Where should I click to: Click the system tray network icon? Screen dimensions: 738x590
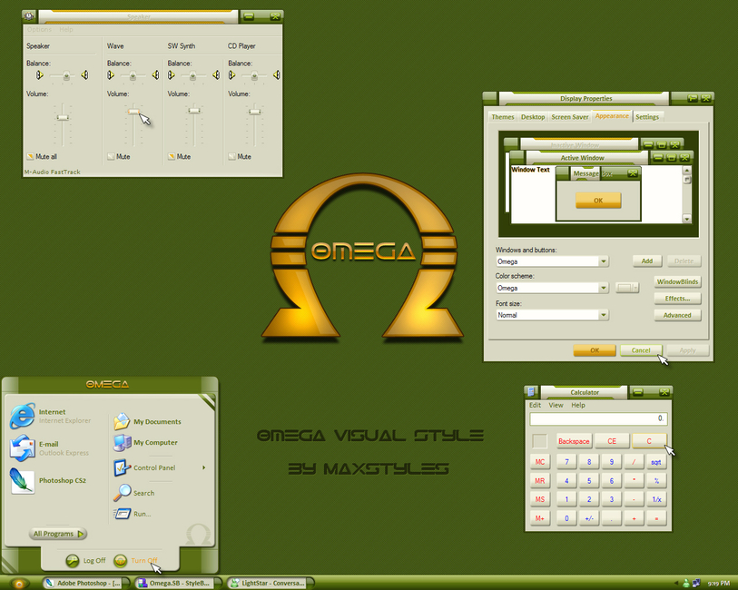[x=696, y=584]
